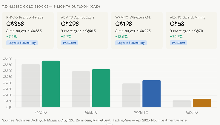Click the gray ABX.TO current price bar

(181, 104)
